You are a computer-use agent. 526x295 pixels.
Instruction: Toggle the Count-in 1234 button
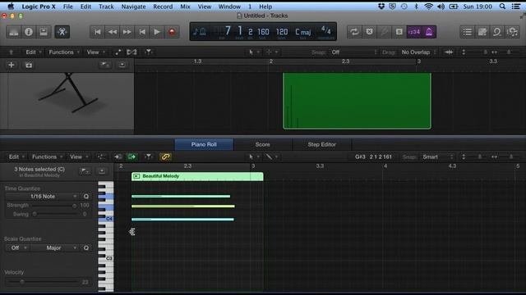[x=414, y=32]
